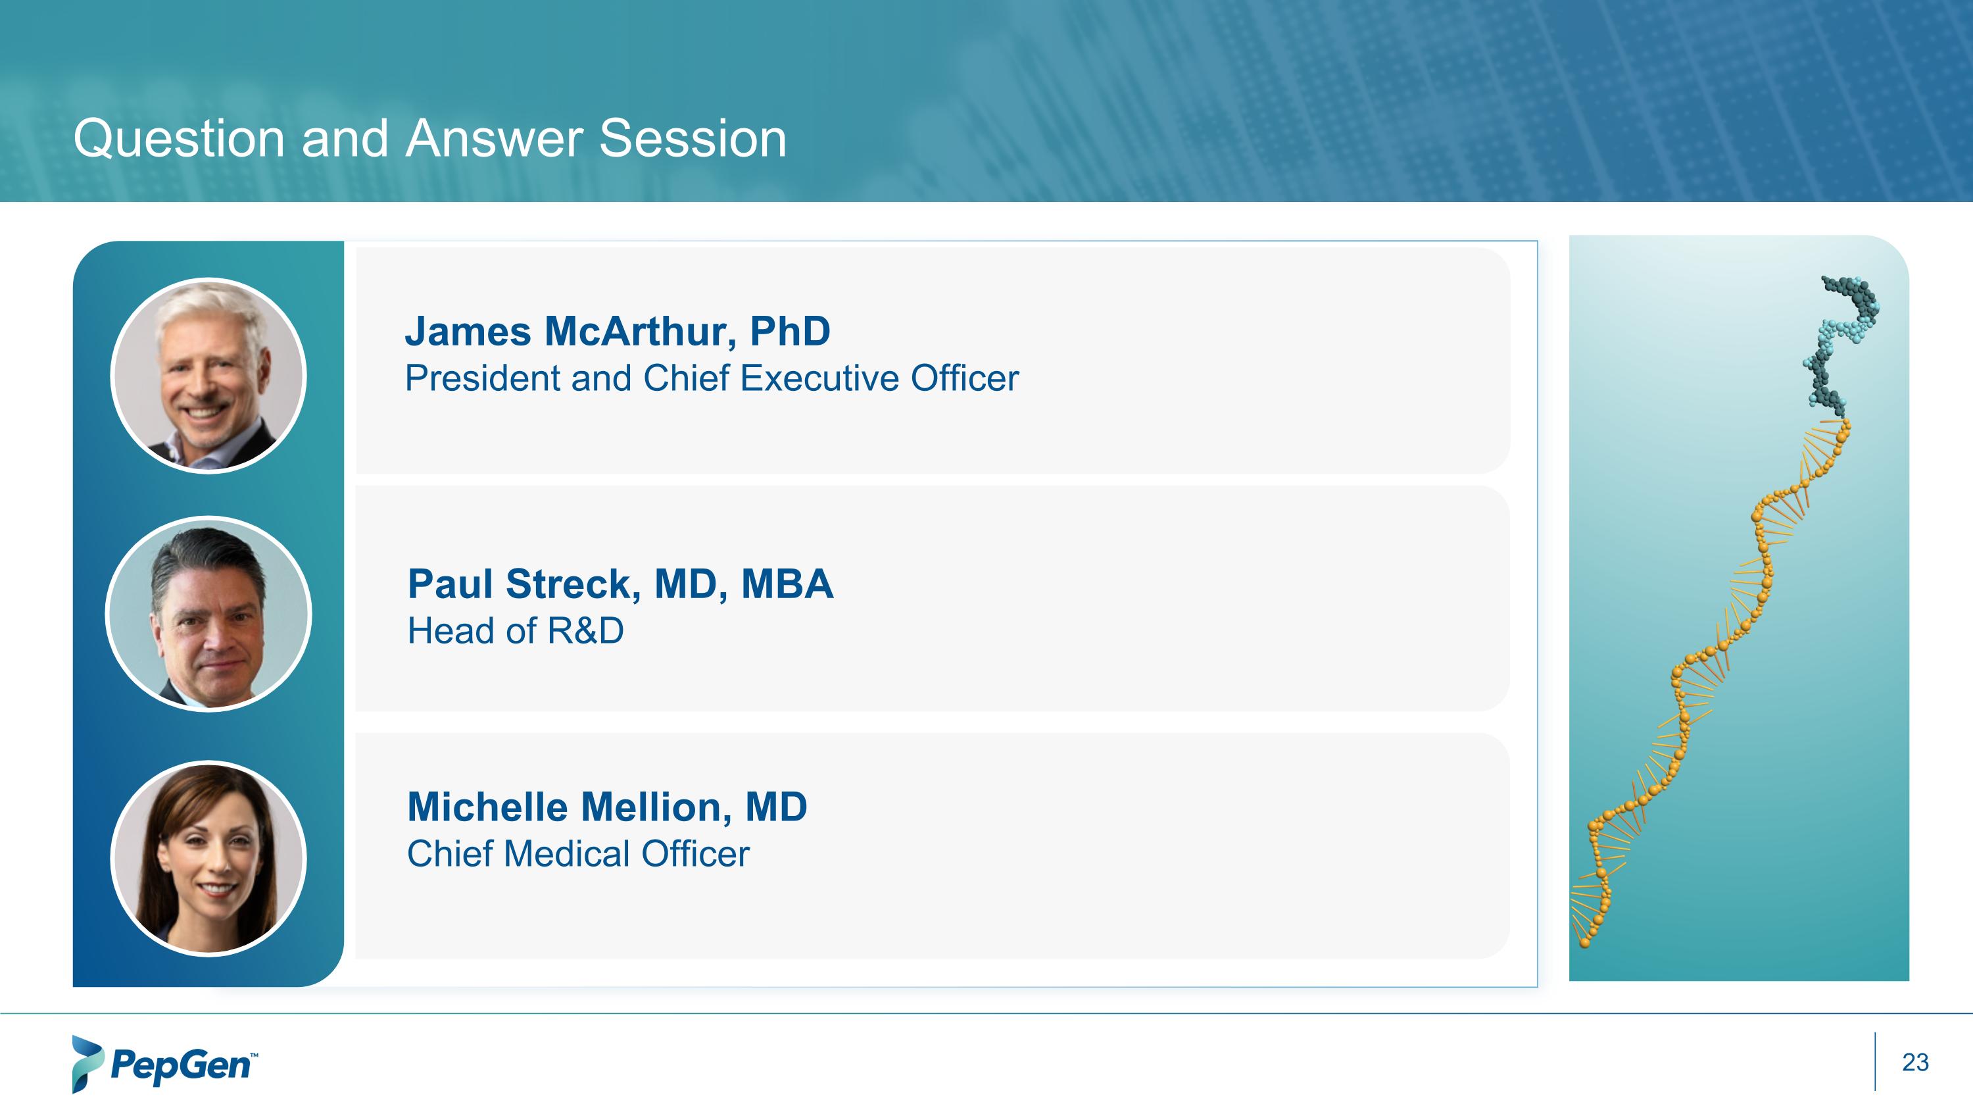Click the name "Michelle Mellion, MD"
The width and height of the screenshot is (1973, 1110).
[606, 807]
